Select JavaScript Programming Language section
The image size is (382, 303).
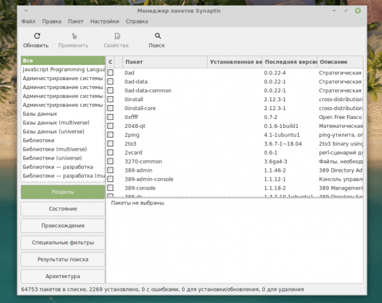click(x=63, y=69)
